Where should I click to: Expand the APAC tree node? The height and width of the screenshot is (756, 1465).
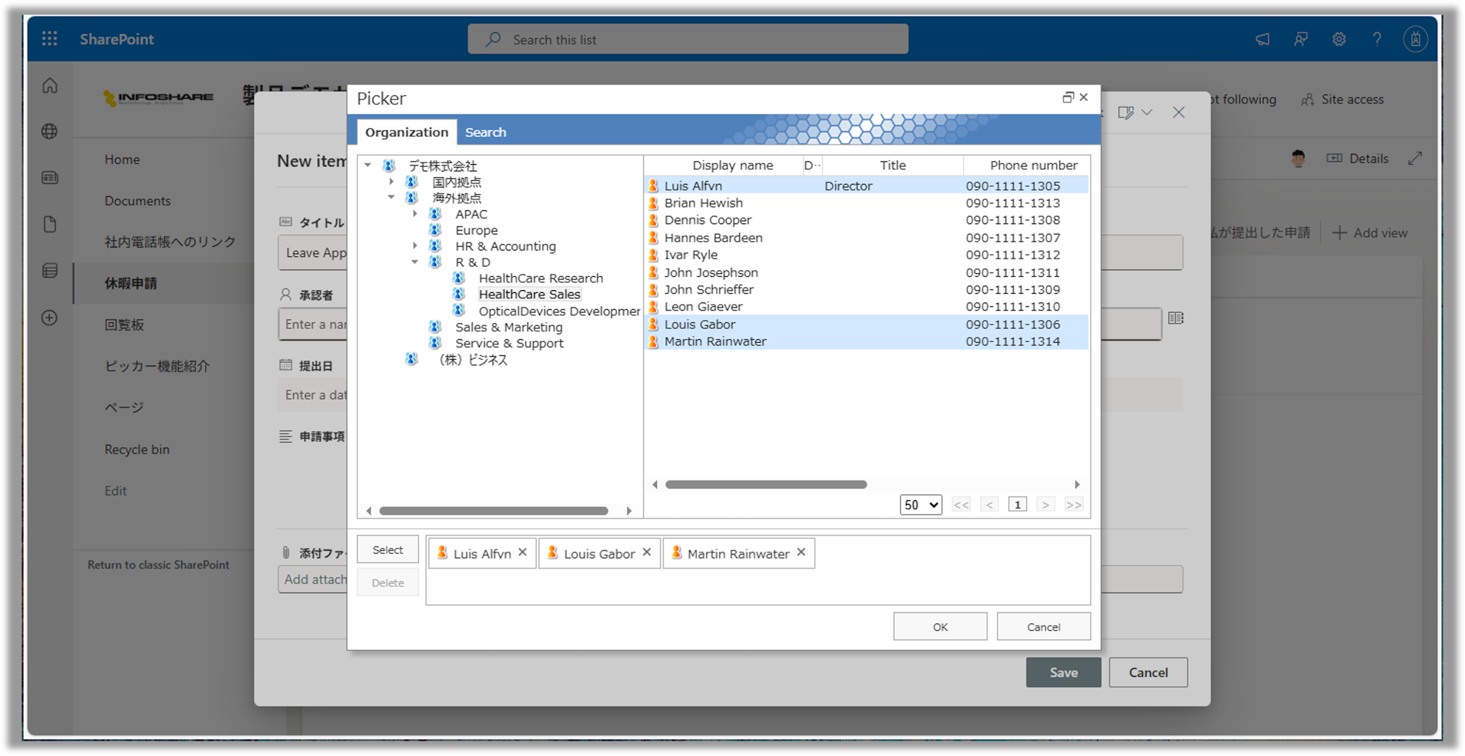point(415,214)
